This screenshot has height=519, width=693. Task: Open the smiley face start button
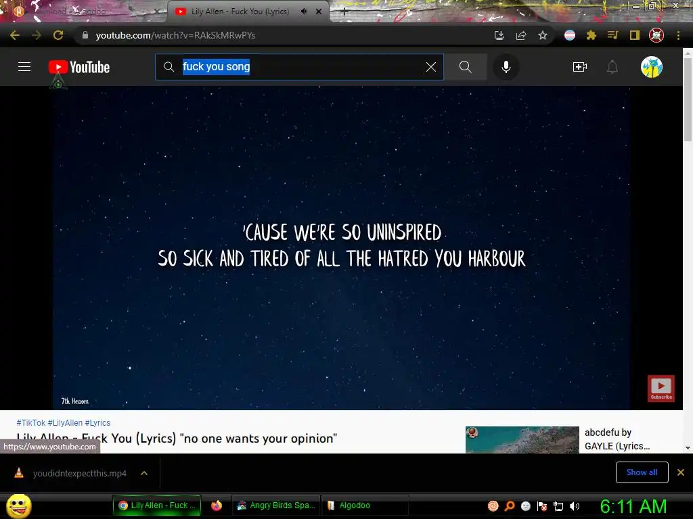point(18,506)
